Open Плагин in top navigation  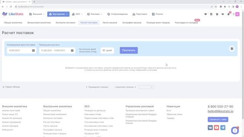pyautogui.click(x=157, y=14)
